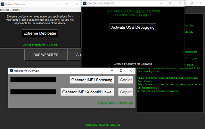Click Generador F4 ClanCells window icon
This screenshot has height=129, width=205.
12,71
